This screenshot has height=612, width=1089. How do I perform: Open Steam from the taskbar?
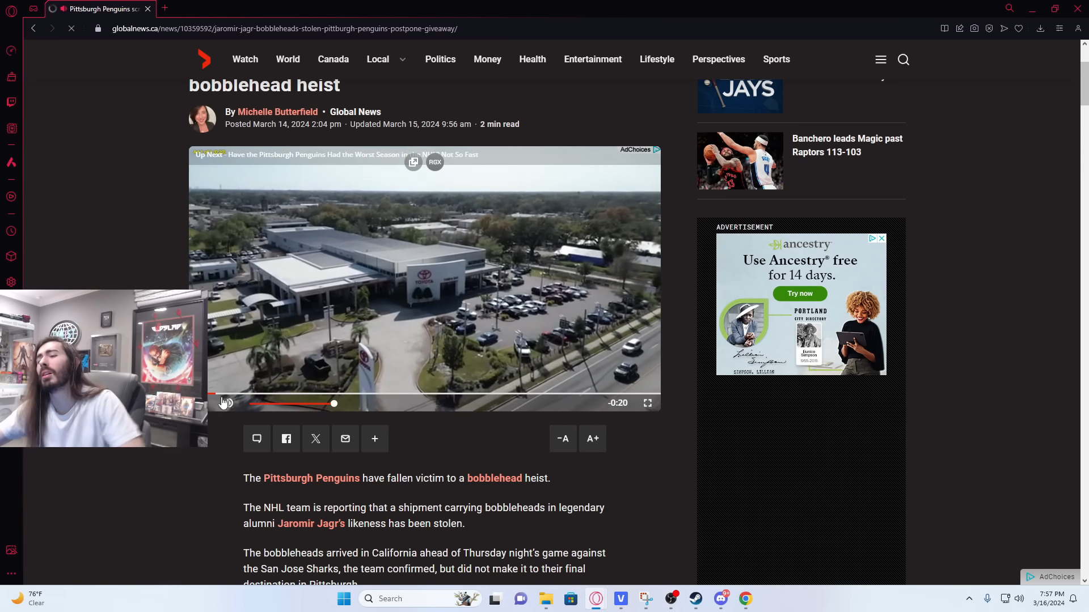[x=696, y=598]
